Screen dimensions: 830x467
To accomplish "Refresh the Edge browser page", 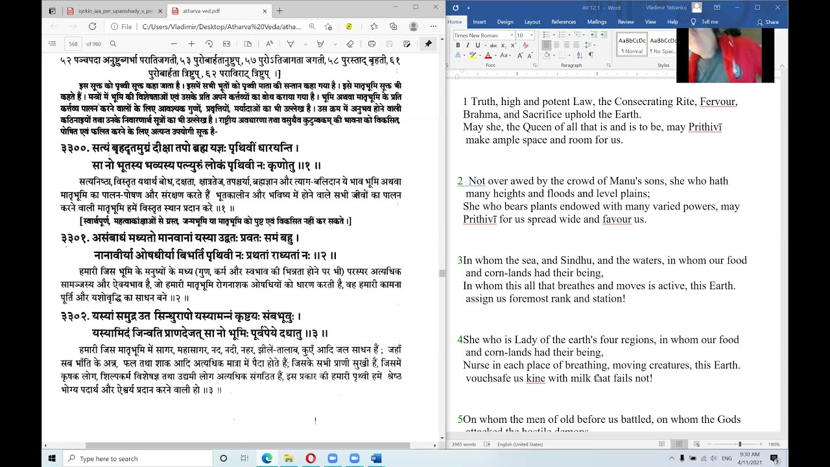I will point(92,27).
